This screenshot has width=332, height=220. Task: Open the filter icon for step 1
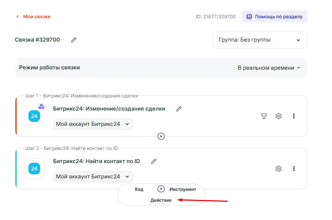pyautogui.click(x=264, y=116)
